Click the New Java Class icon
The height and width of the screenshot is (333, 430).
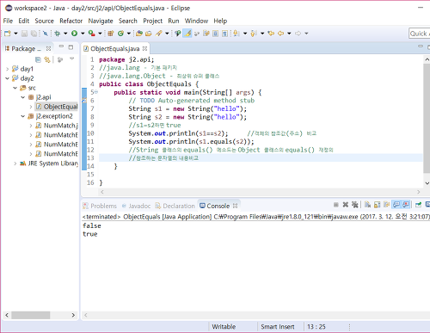click(120, 34)
